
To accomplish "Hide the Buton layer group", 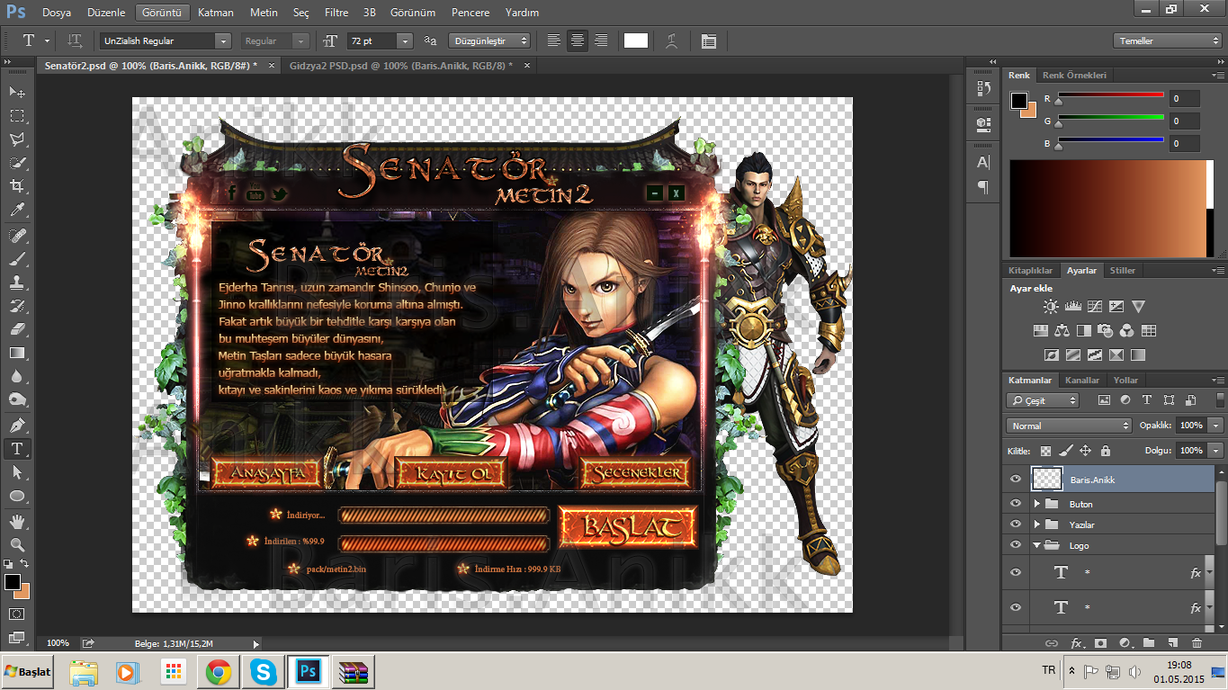I will [1016, 504].
